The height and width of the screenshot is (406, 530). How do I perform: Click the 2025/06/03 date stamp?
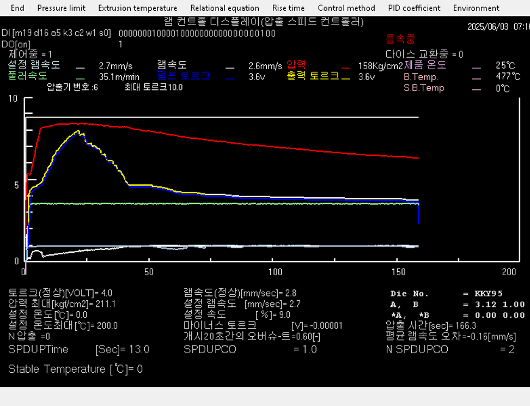(x=489, y=26)
